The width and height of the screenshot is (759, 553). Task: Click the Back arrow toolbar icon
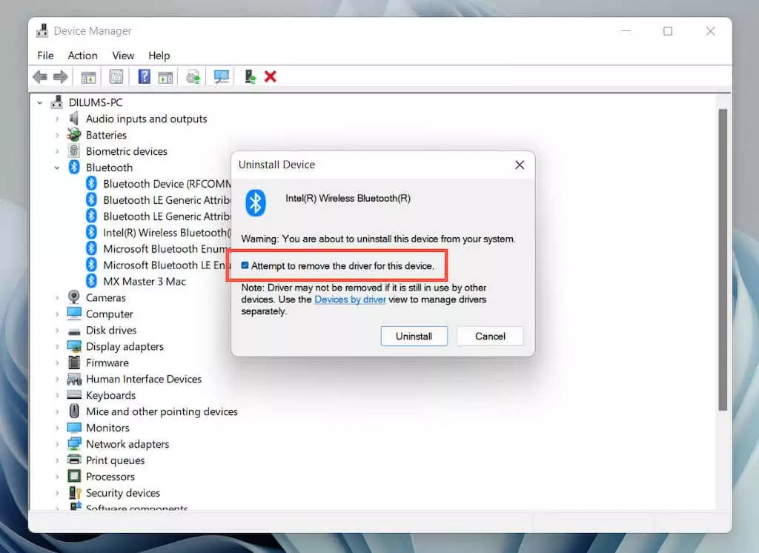click(40, 76)
